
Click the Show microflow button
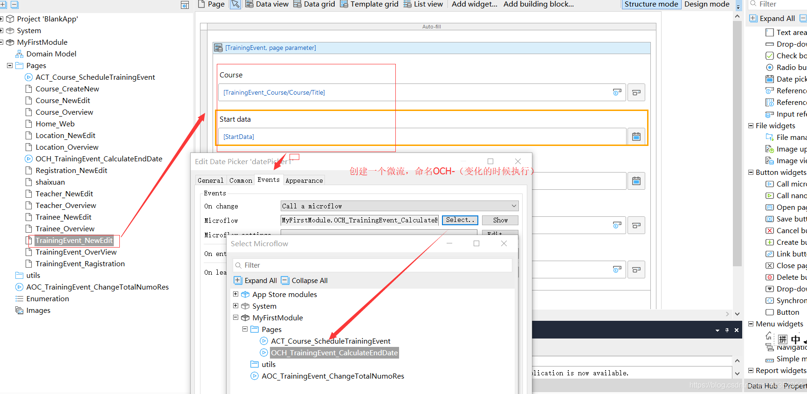pos(500,220)
